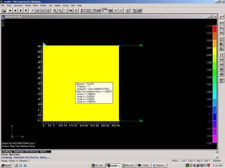Viewport: 225px width, 168px height.
Task: Click the Zoom Out magnifier icon
Action: (60, 11)
